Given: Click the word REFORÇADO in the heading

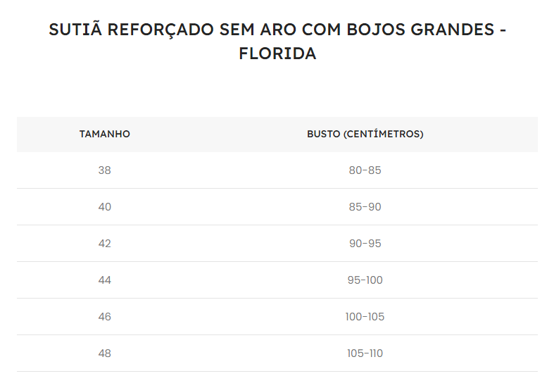Looking at the screenshot, I should pos(160,30).
